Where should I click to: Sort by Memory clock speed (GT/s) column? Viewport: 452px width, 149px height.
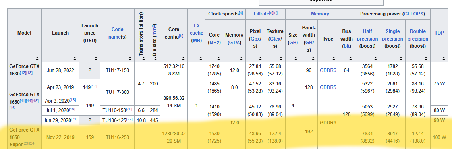(241, 58)
